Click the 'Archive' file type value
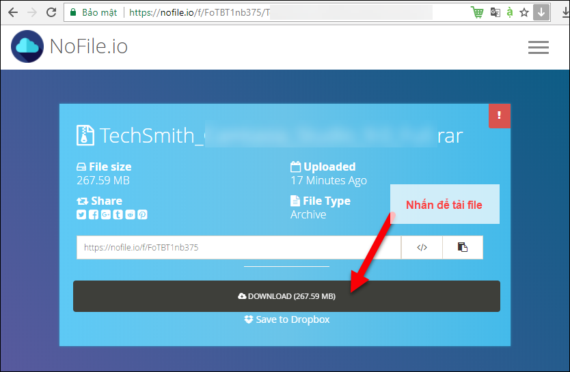 click(308, 214)
